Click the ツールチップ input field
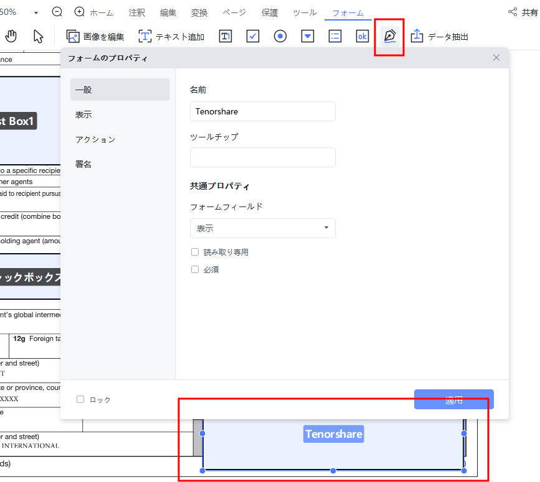Viewport: 540px width, 482px height. pos(262,157)
